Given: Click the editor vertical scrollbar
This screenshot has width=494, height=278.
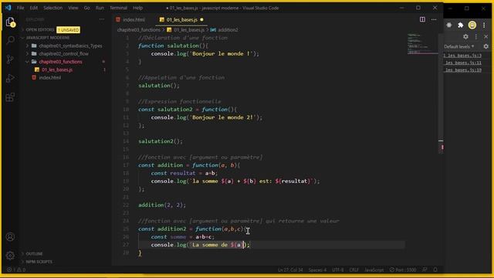Looking at the screenshot, I should click(x=441, y=94).
